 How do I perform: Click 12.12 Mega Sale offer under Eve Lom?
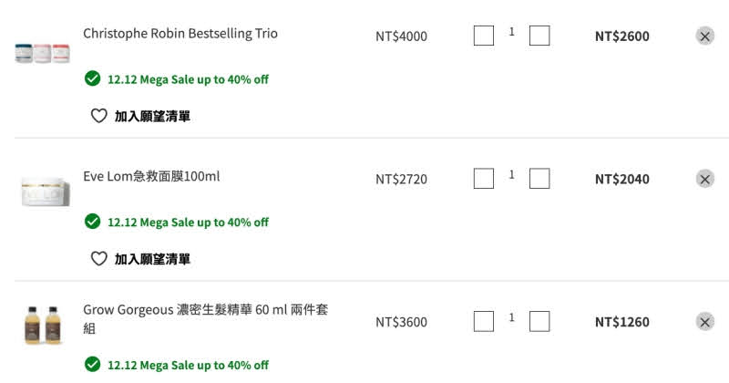[x=187, y=223]
